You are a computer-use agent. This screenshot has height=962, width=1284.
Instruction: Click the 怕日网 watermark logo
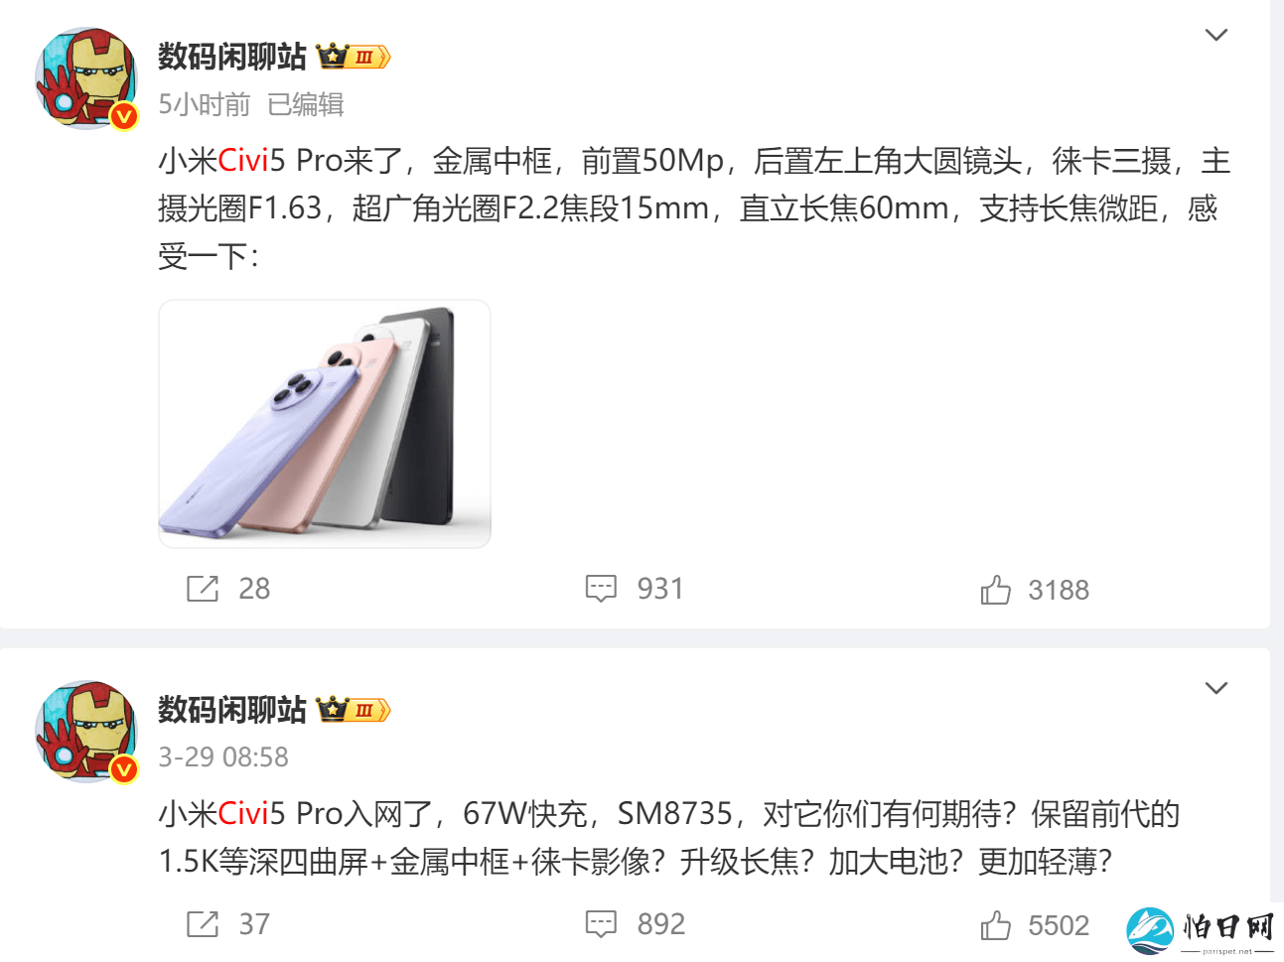point(1201,931)
